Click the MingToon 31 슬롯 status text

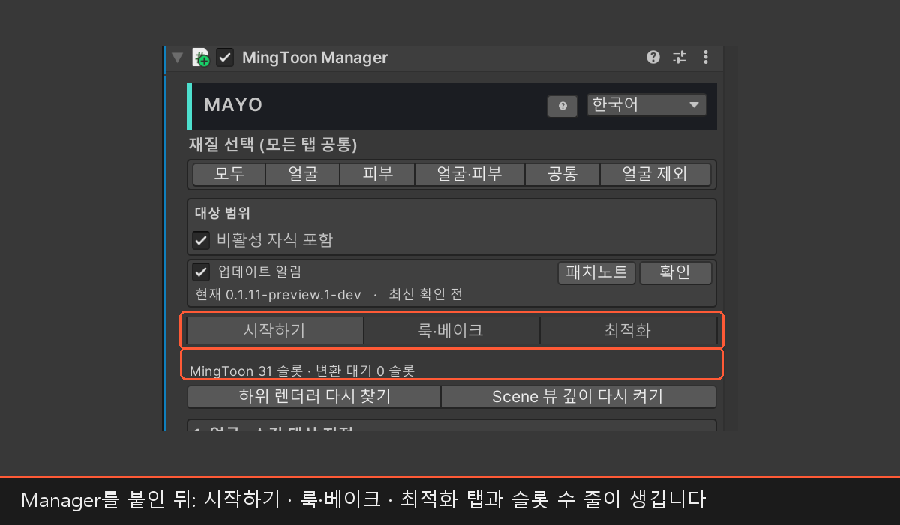coord(302,370)
